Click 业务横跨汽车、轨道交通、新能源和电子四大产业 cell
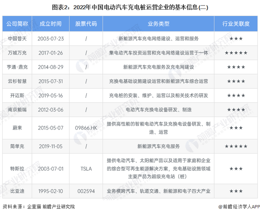The image size is (260, 214). 158,191
